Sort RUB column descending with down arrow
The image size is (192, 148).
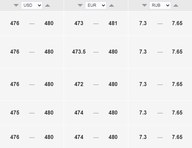tap(145, 5)
